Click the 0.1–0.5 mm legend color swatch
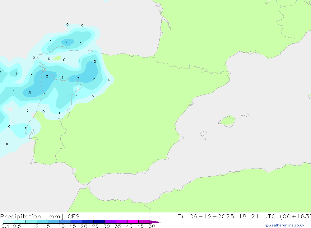 point(8,222)
